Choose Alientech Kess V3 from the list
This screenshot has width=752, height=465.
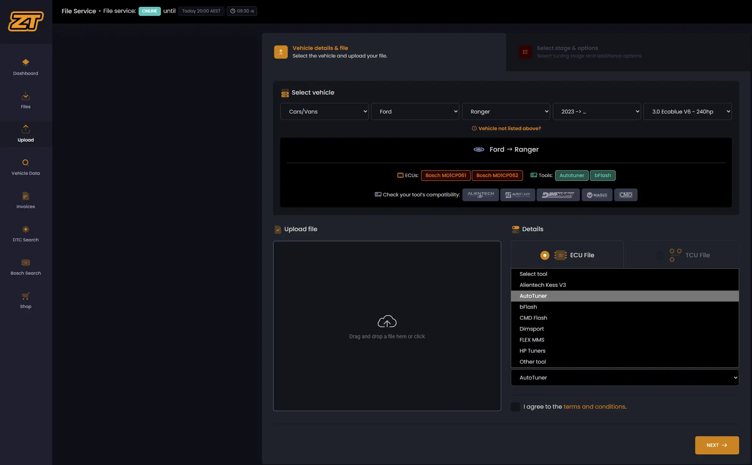coord(625,285)
